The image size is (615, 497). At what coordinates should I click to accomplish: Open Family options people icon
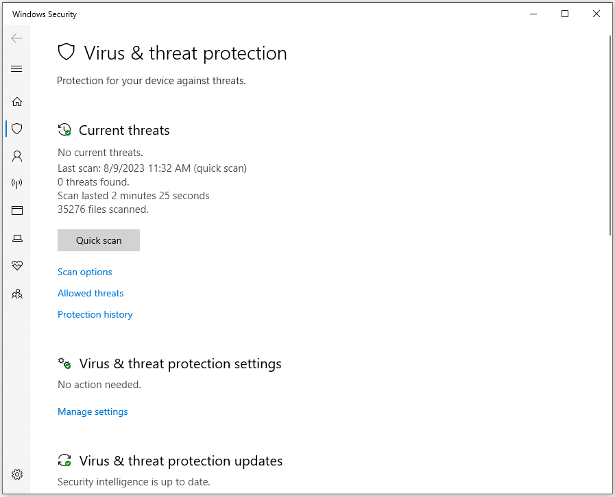17,294
